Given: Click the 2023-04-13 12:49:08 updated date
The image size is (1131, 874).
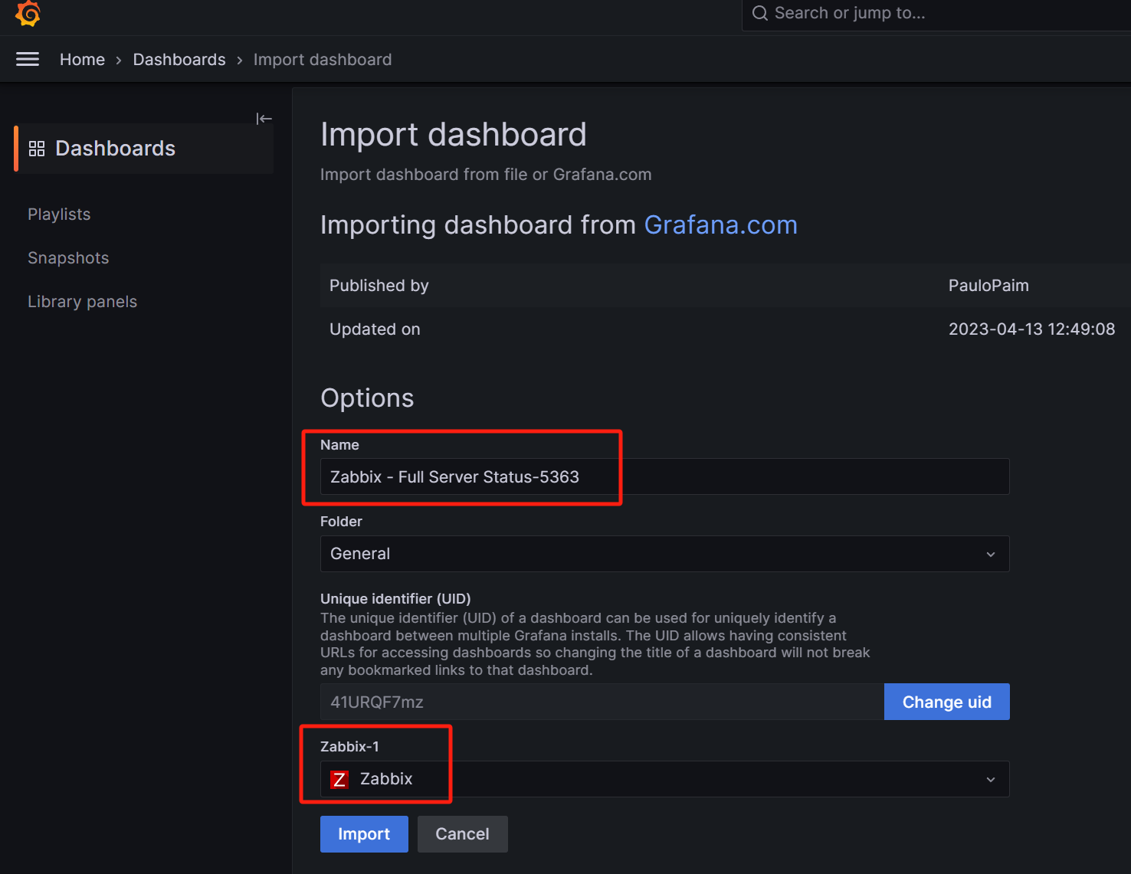Looking at the screenshot, I should click(x=1031, y=329).
